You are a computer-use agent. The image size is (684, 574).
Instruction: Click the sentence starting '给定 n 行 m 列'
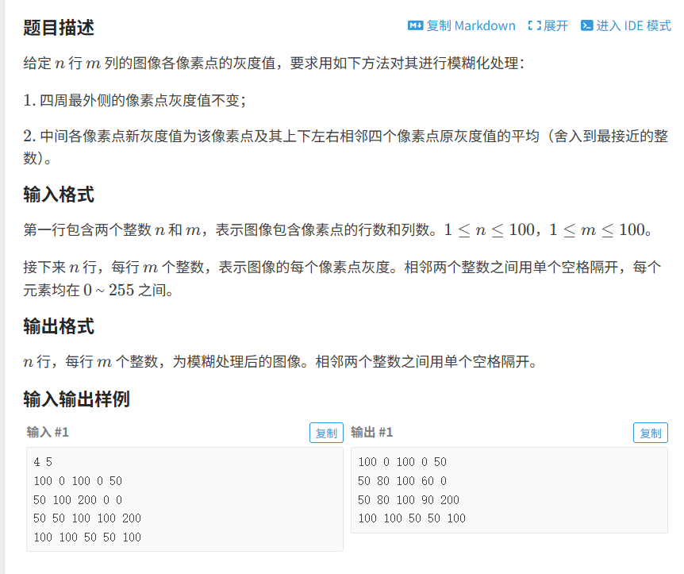274,64
